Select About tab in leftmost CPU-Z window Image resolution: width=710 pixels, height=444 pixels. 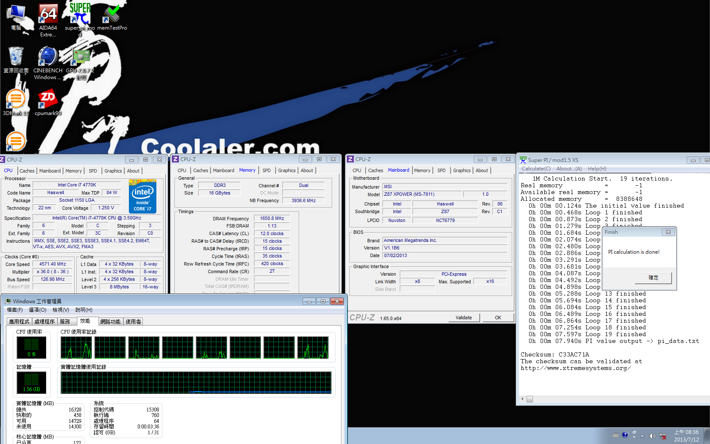pos(133,171)
